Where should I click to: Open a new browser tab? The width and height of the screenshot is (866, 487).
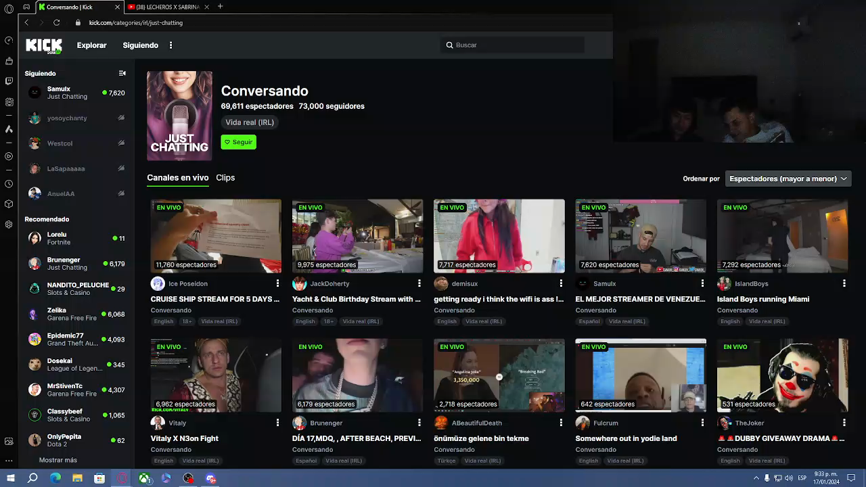220,7
